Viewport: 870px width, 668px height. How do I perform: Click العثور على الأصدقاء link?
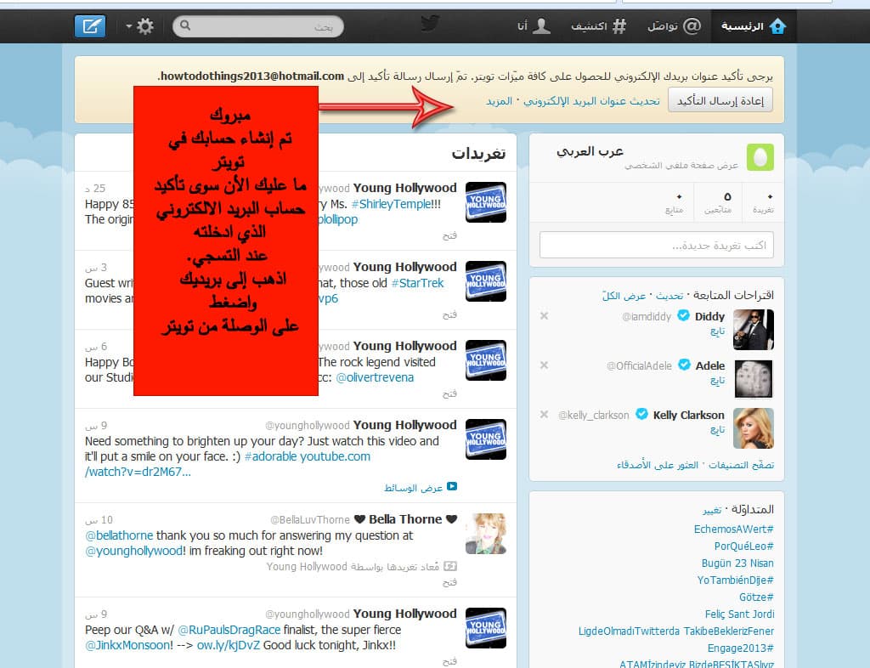click(658, 465)
